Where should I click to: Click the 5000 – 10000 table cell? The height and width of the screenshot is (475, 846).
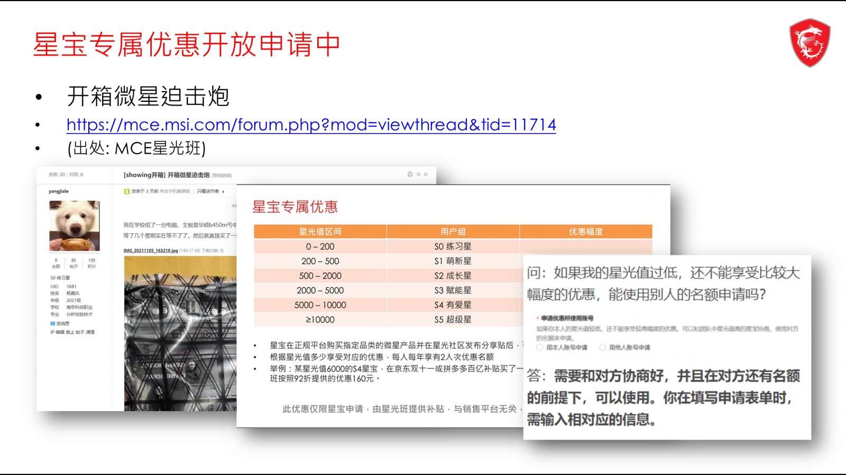320,305
